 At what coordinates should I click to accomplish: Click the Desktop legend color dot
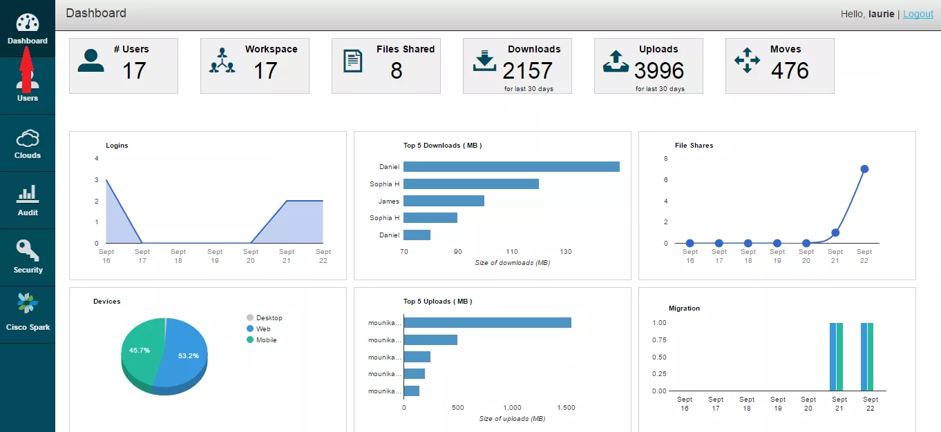[250, 317]
